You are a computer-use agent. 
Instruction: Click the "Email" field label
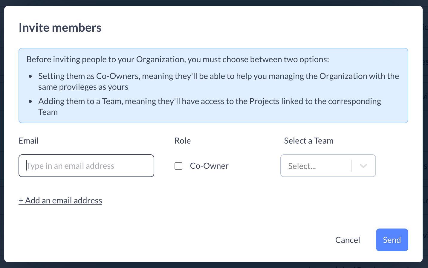point(29,141)
